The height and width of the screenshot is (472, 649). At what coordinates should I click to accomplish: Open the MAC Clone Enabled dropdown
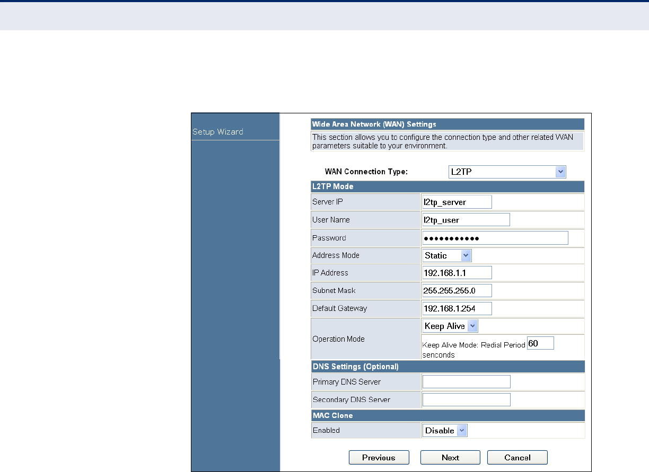[x=445, y=431]
